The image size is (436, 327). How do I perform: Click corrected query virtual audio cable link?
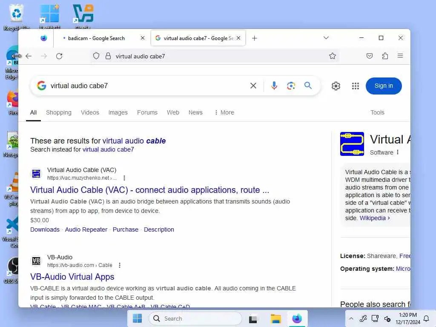134,141
